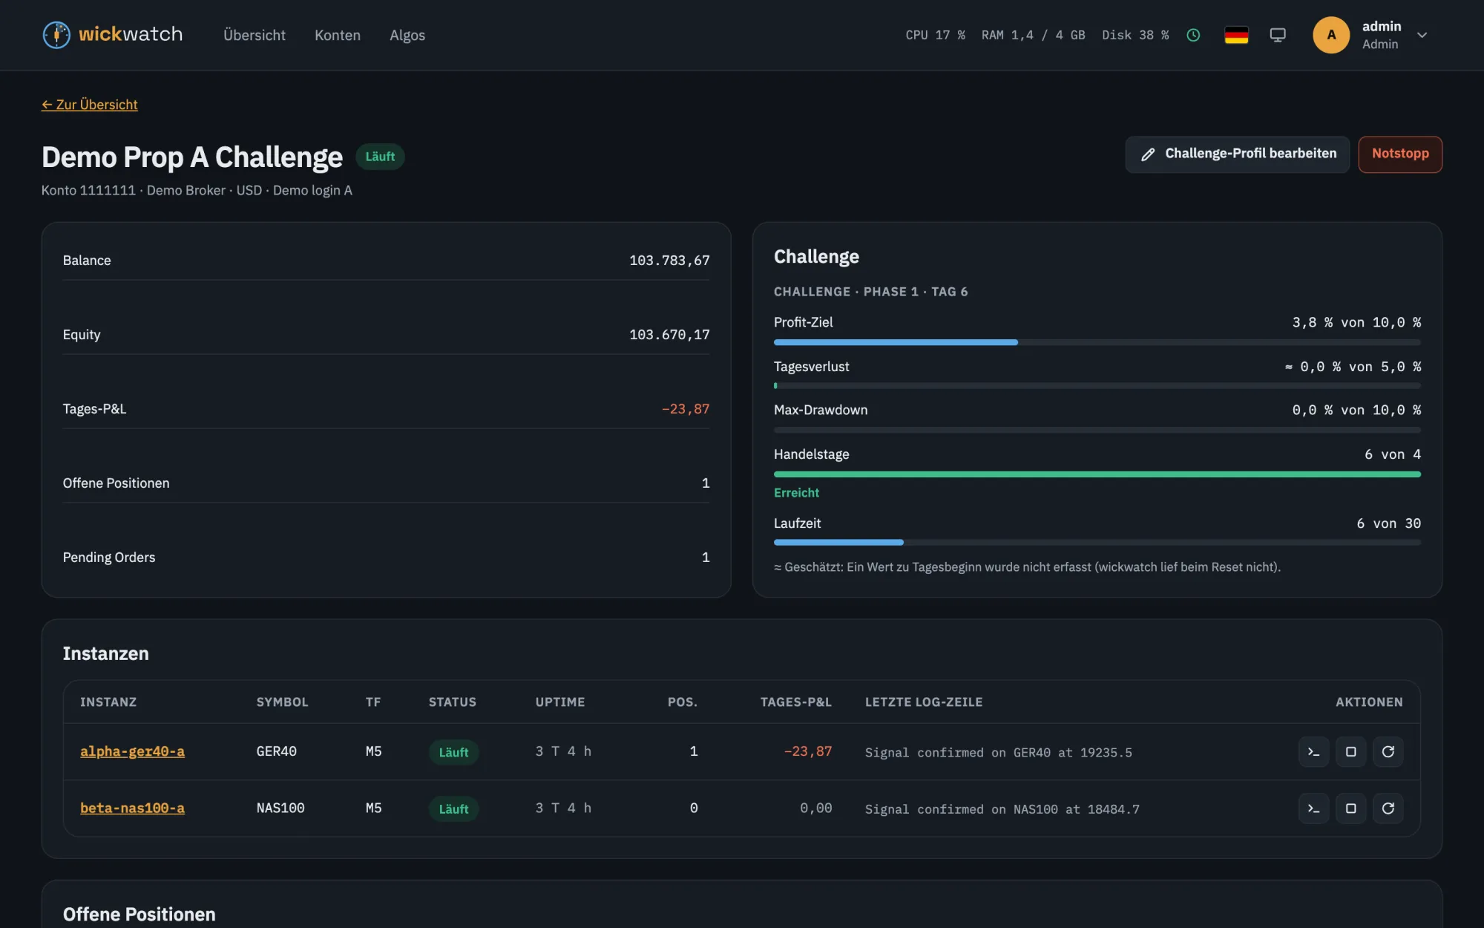Click the LETZTE LOG-ZEILE column header
Viewport: 1484px width, 928px height.
point(924,702)
